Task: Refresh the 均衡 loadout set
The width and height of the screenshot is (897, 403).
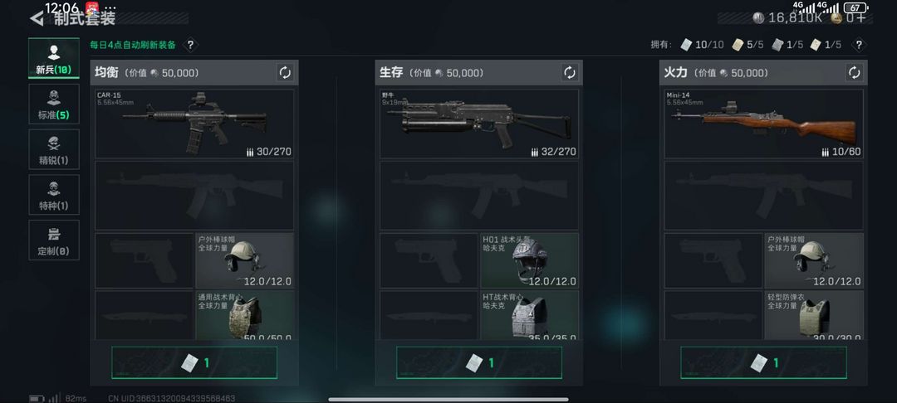Action: click(x=285, y=72)
